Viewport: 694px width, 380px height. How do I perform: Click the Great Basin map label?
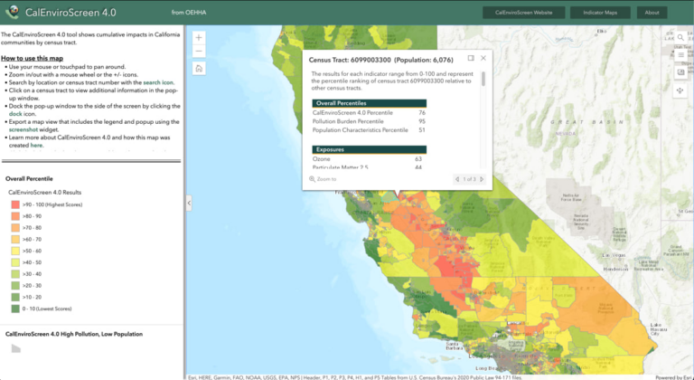pyautogui.click(x=587, y=122)
